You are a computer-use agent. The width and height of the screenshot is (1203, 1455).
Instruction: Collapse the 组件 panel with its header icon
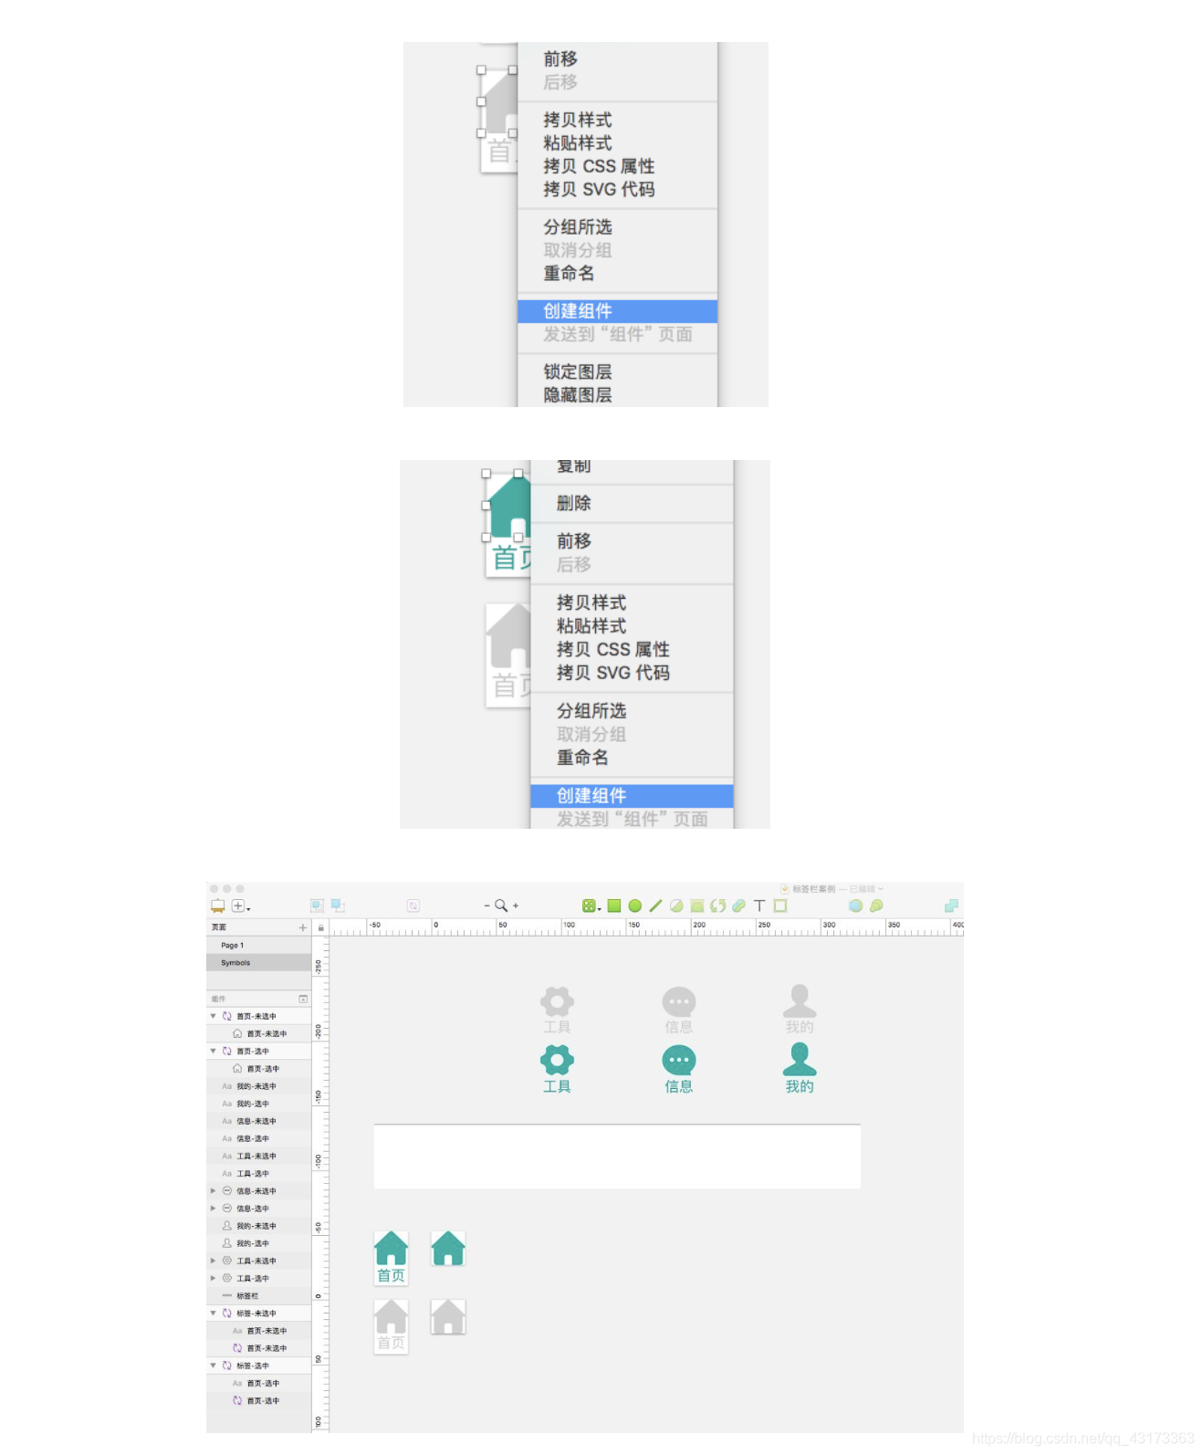tap(303, 999)
